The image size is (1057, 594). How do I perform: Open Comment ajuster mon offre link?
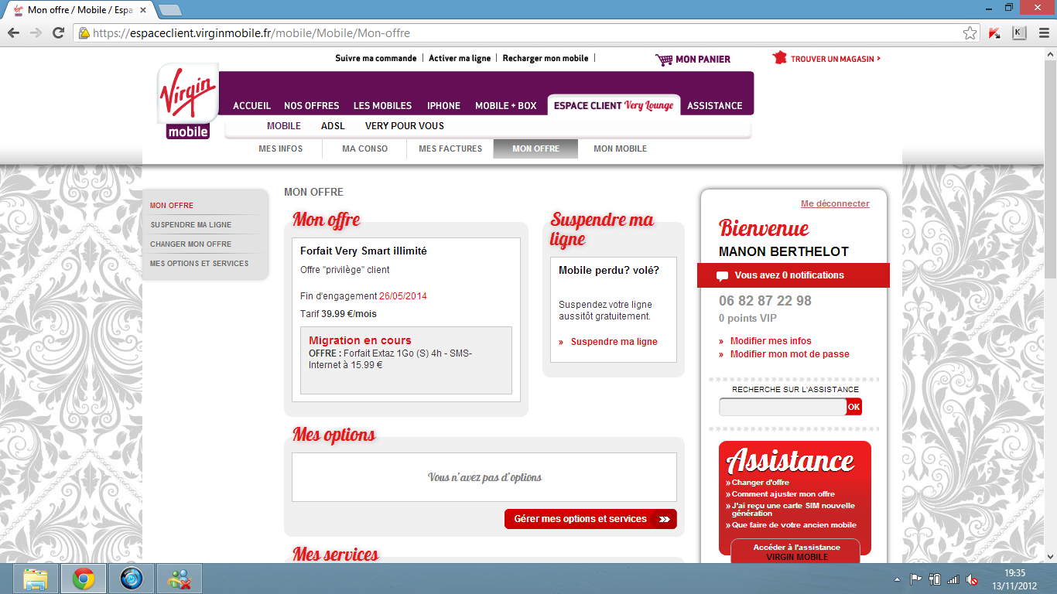pos(783,494)
